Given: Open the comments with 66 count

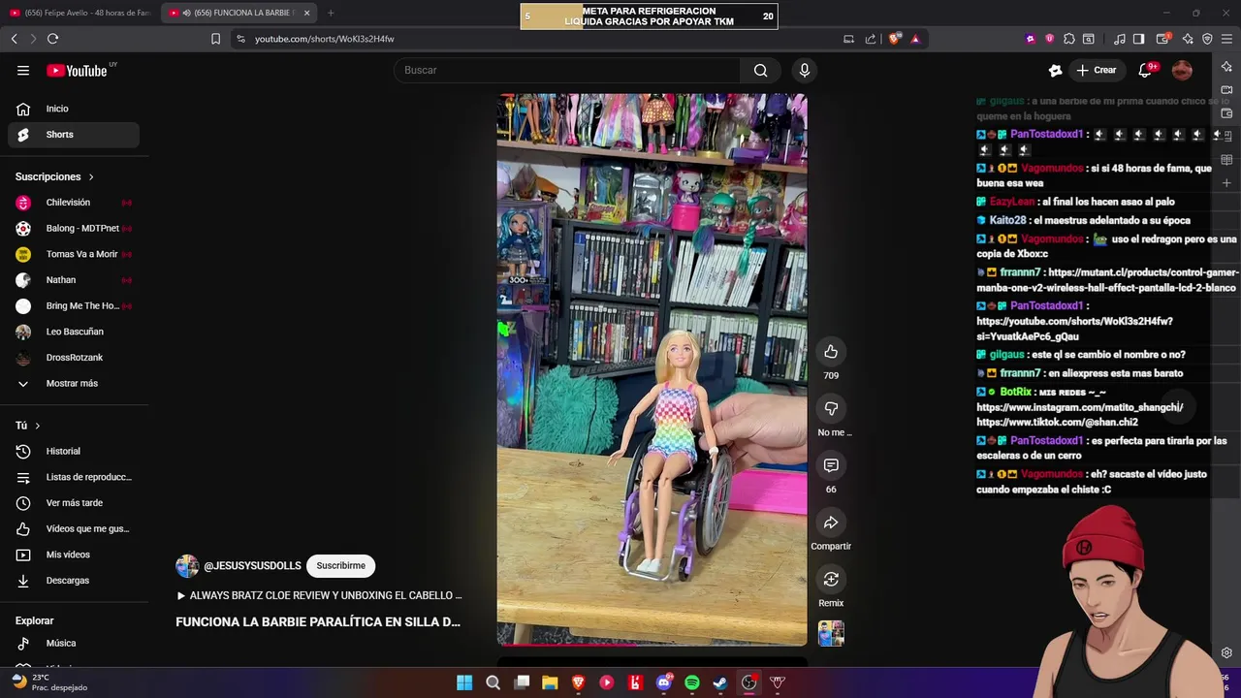Looking at the screenshot, I should [x=831, y=465].
